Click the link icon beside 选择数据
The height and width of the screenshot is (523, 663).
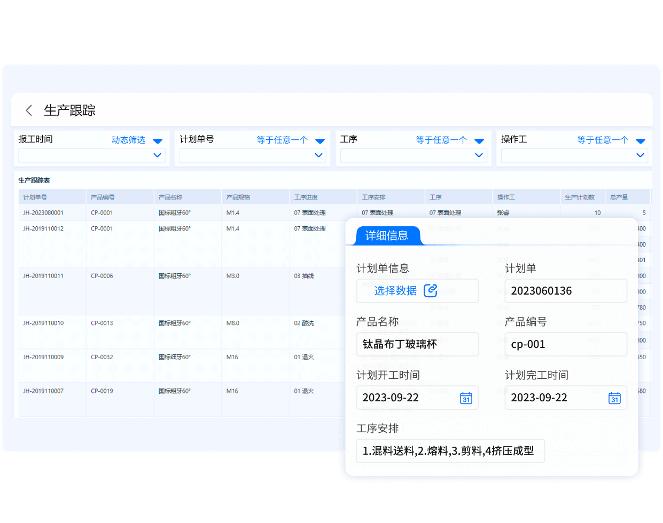click(x=430, y=290)
